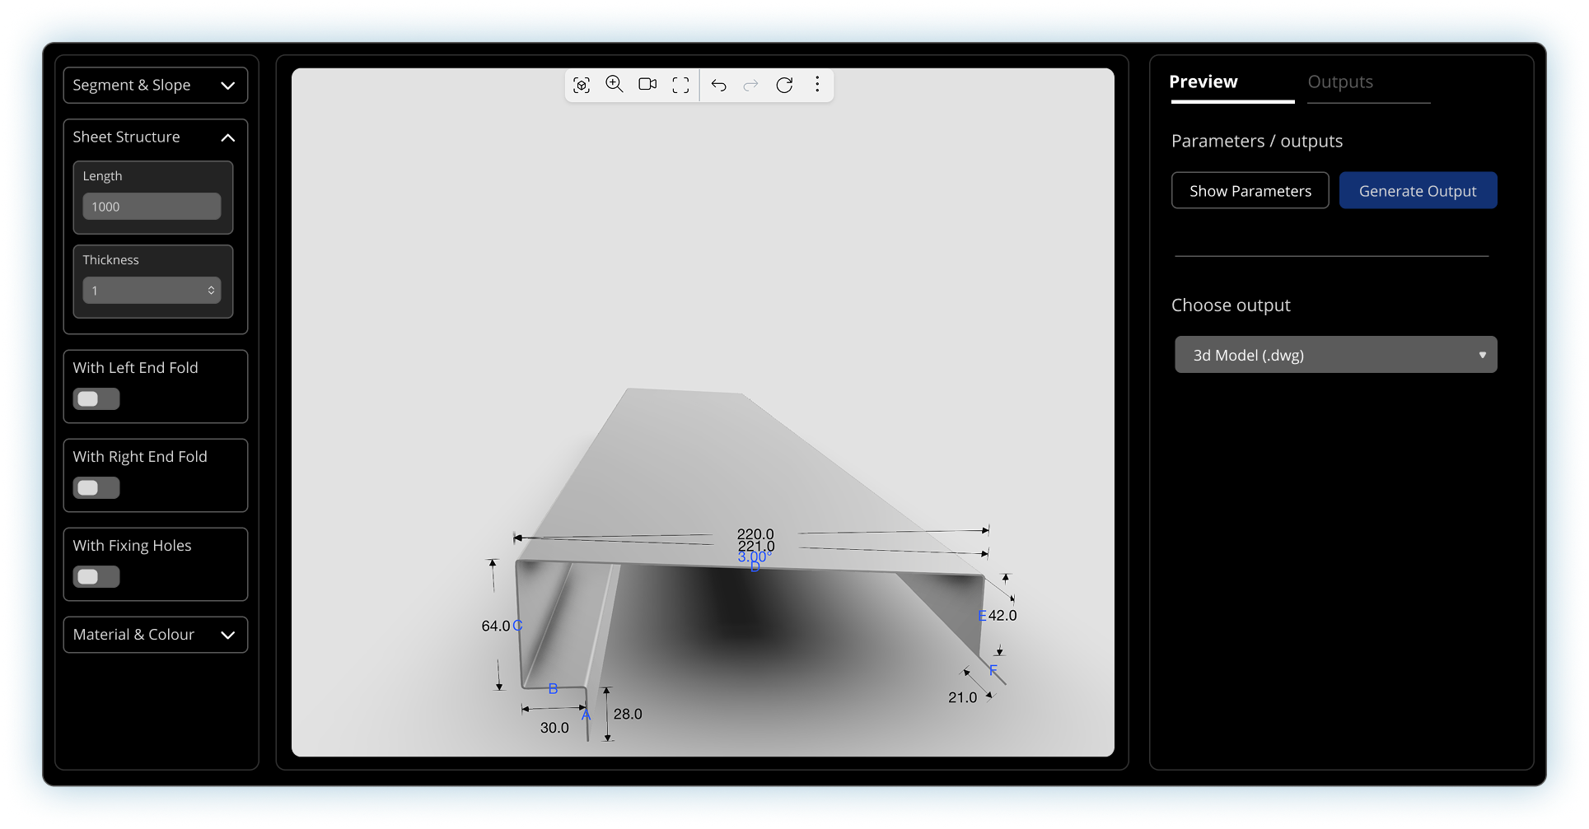The height and width of the screenshot is (829, 1589).
Task: Toggle the fullscreen icon in viewer toolbar
Action: pyautogui.click(x=680, y=85)
